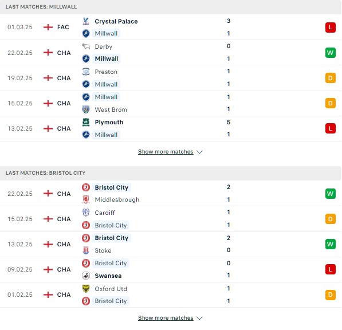This screenshot has height=330, width=342.
Task: Expand Millwall's Show more matches chevron
Action: (x=199, y=152)
